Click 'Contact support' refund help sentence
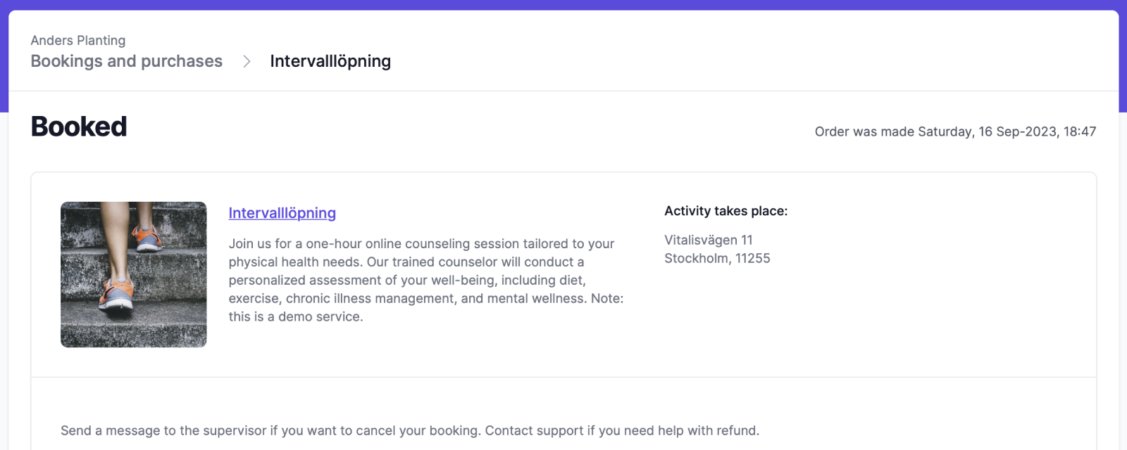1127x450 pixels. point(622,430)
